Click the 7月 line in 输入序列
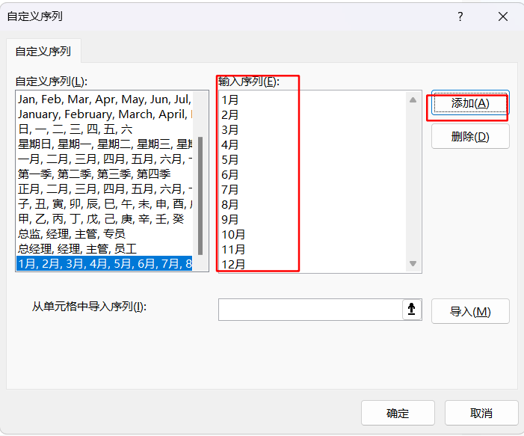This screenshot has width=524, height=436. pos(230,189)
